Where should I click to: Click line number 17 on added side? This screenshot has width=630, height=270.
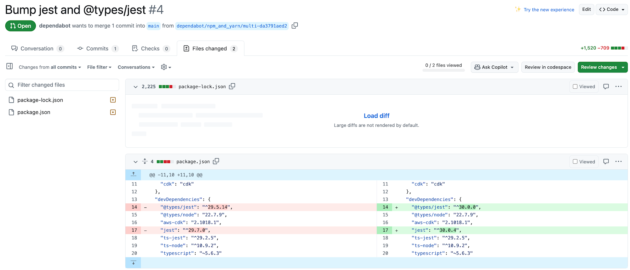point(385,230)
